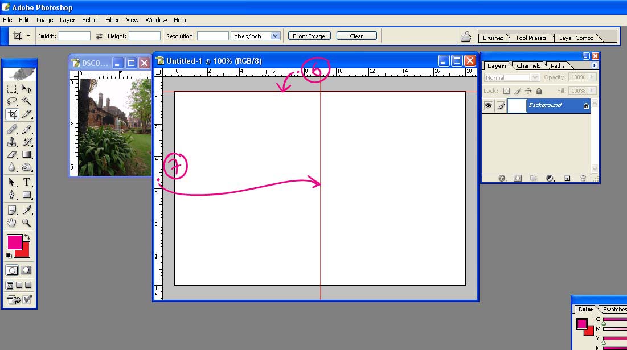Click the create new layer icon
The image size is (627, 350).
(x=567, y=178)
